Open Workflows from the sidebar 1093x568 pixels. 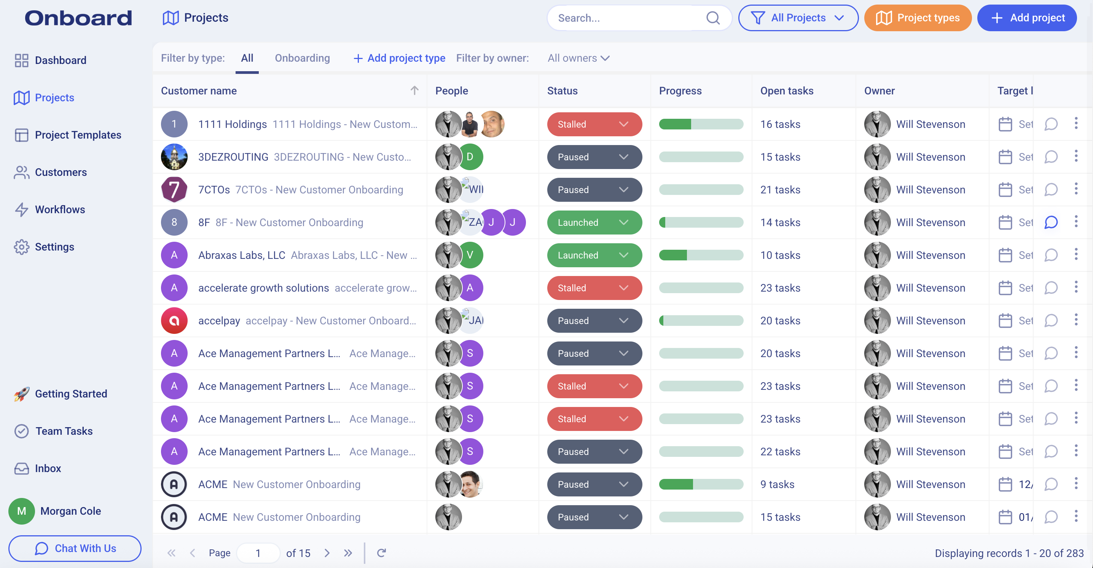tap(60, 209)
